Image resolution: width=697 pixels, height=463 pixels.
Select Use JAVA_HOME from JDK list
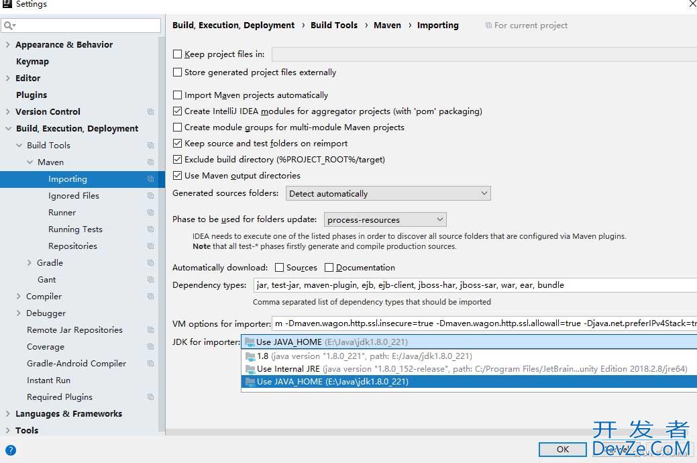coord(332,382)
